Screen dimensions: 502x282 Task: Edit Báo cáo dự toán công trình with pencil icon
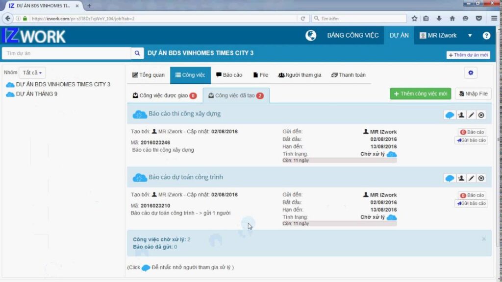tap(471, 178)
